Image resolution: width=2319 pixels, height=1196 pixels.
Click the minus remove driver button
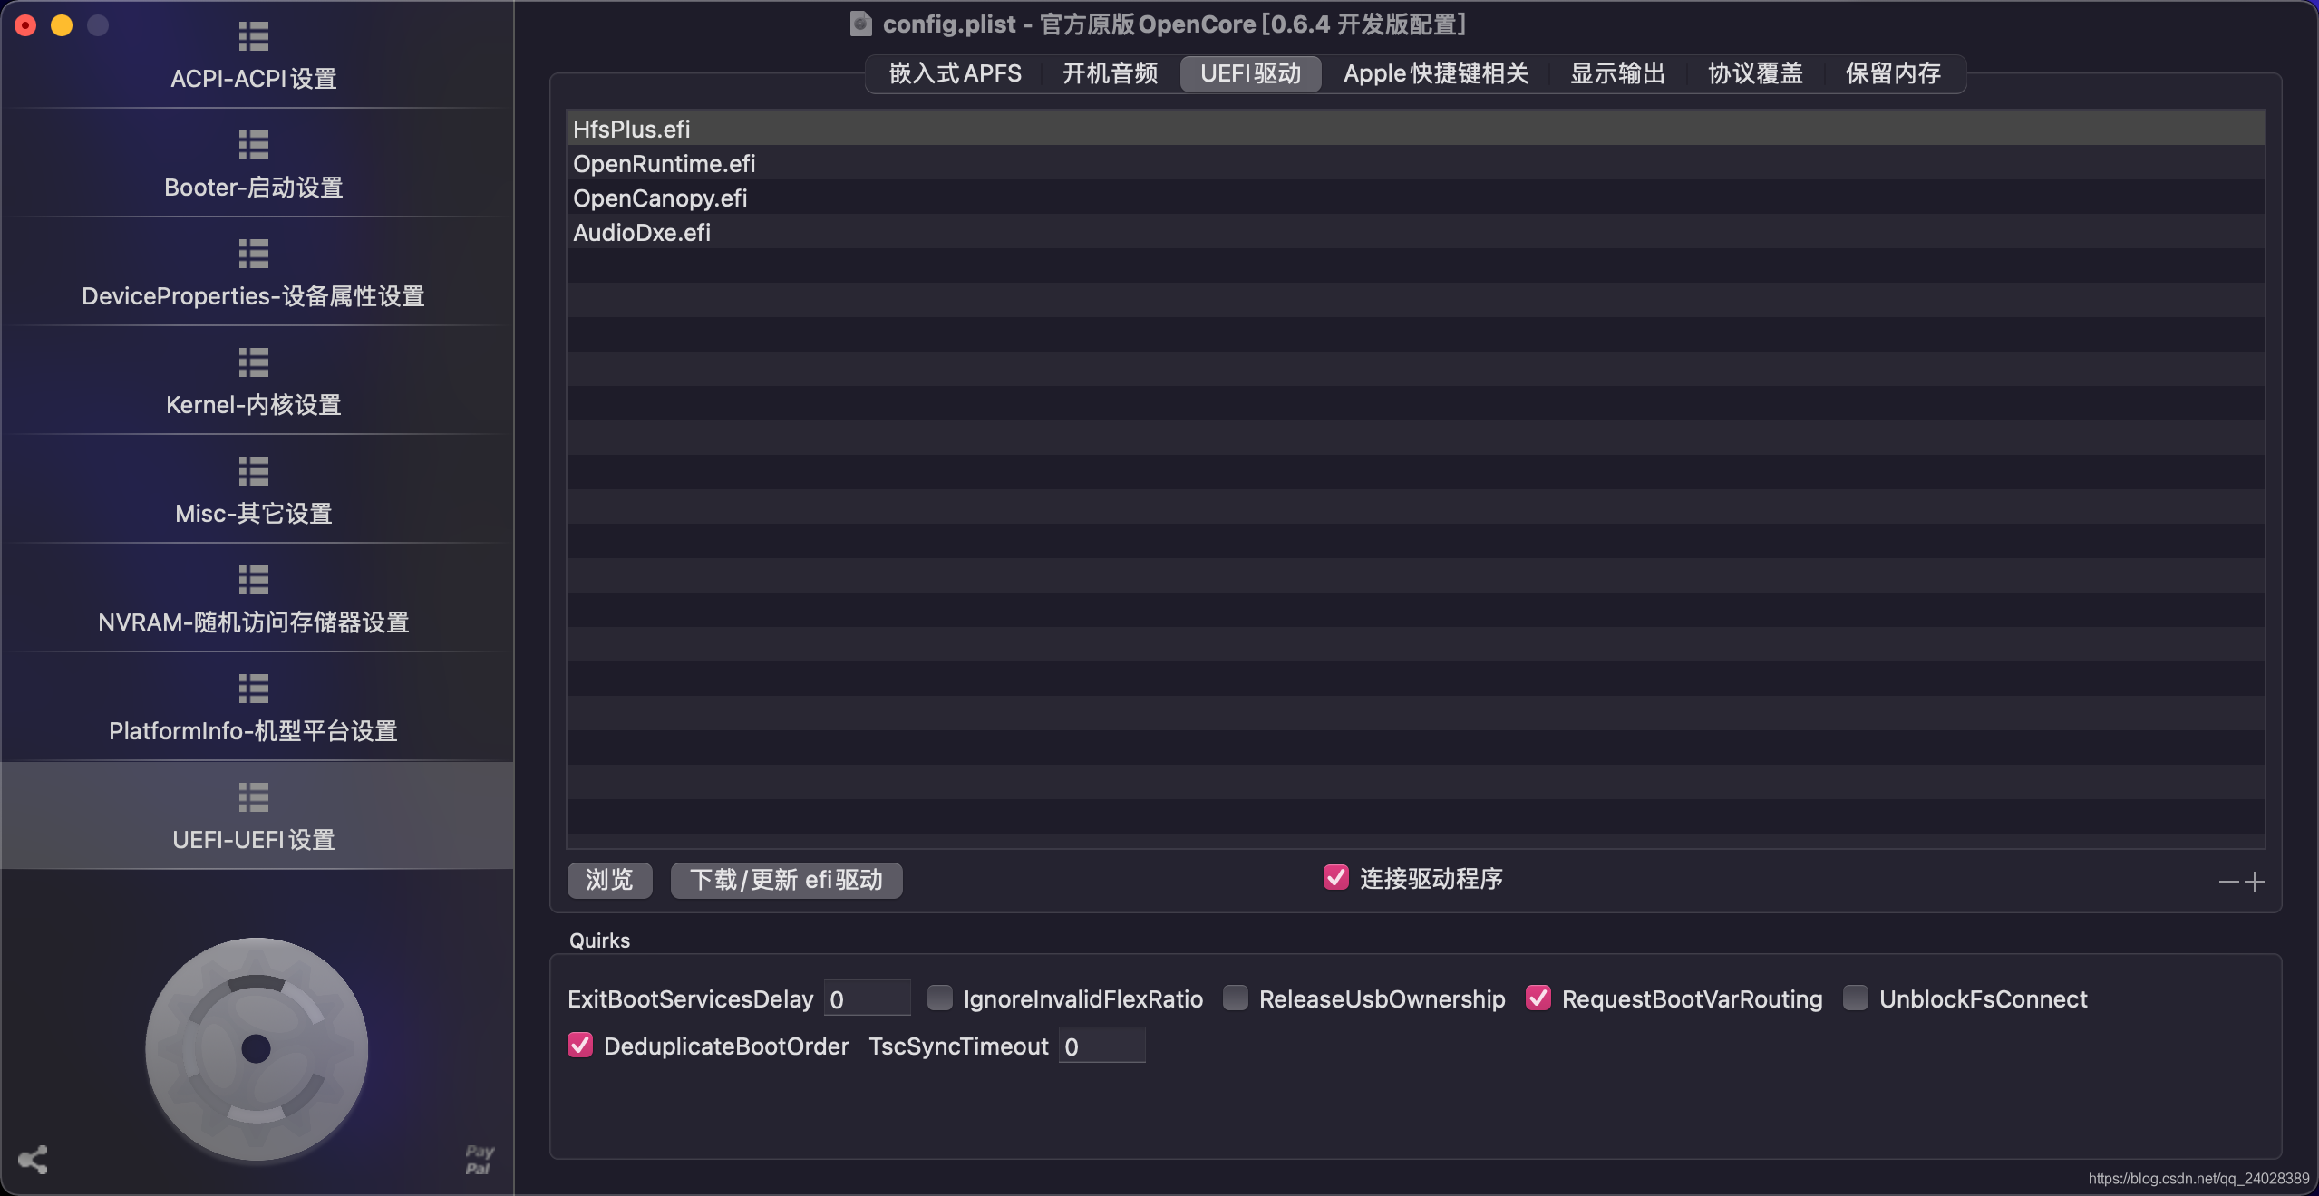click(2229, 882)
